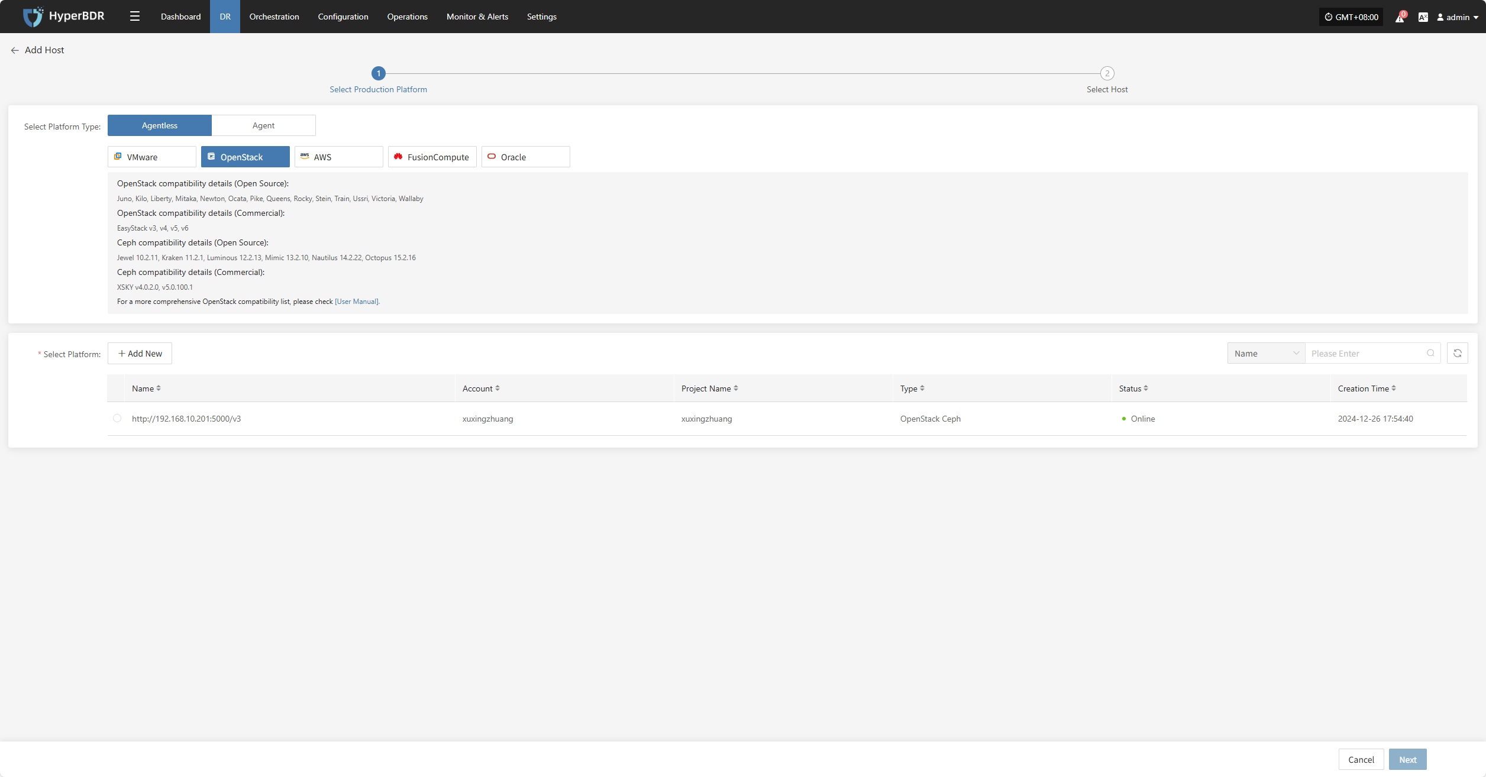This screenshot has height=777, width=1486.
Task: Switch to Agent platform type
Action: 264,125
